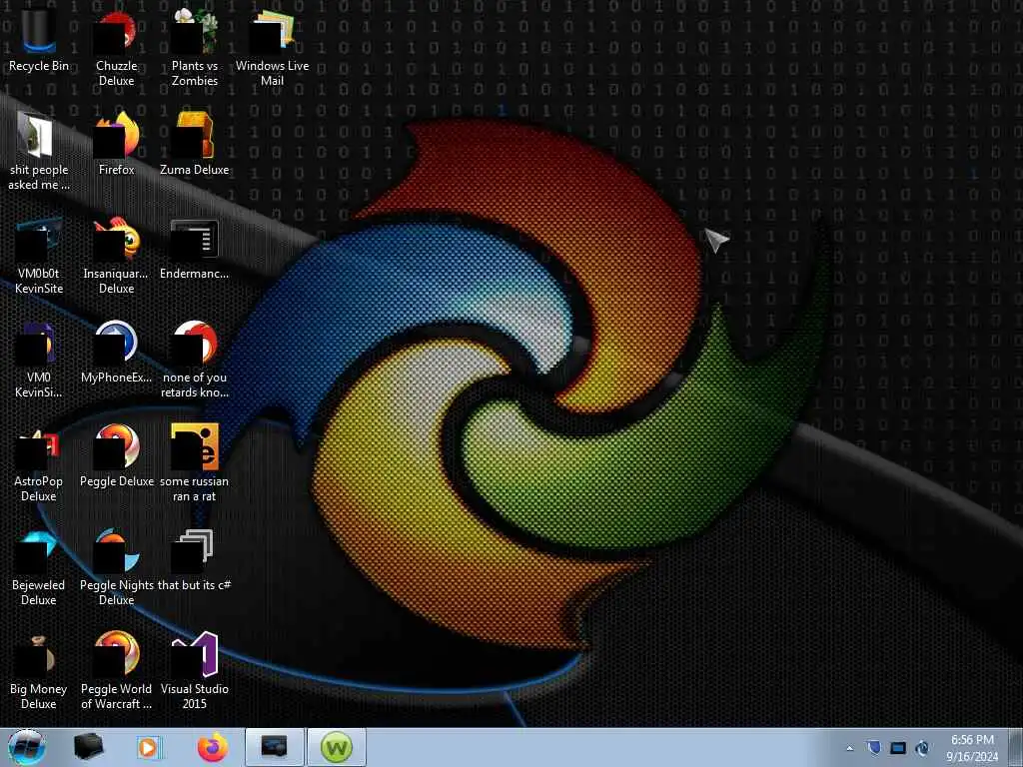This screenshot has height=767, width=1023.
Task: Show hidden system tray icons arrow
Action: 849,748
